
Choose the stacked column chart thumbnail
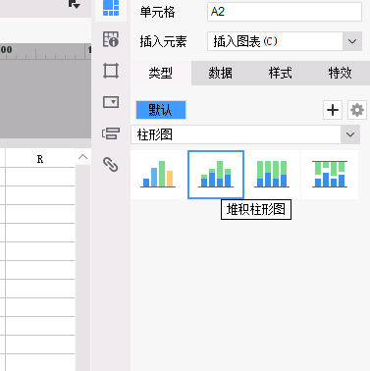click(x=216, y=175)
